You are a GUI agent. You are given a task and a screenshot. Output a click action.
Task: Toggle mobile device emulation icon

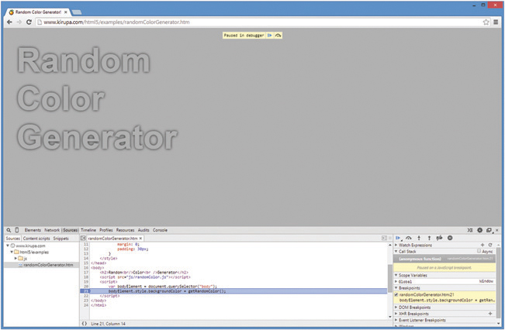(17, 230)
